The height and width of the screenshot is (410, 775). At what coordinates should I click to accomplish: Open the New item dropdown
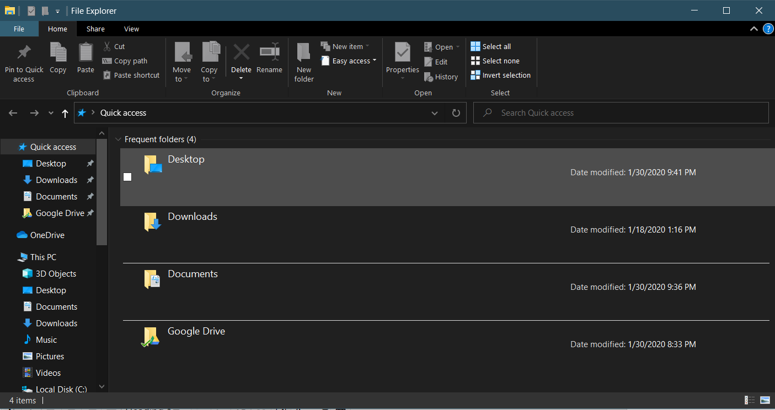point(345,46)
